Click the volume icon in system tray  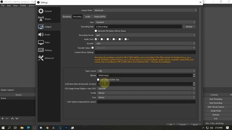coord(212,128)
